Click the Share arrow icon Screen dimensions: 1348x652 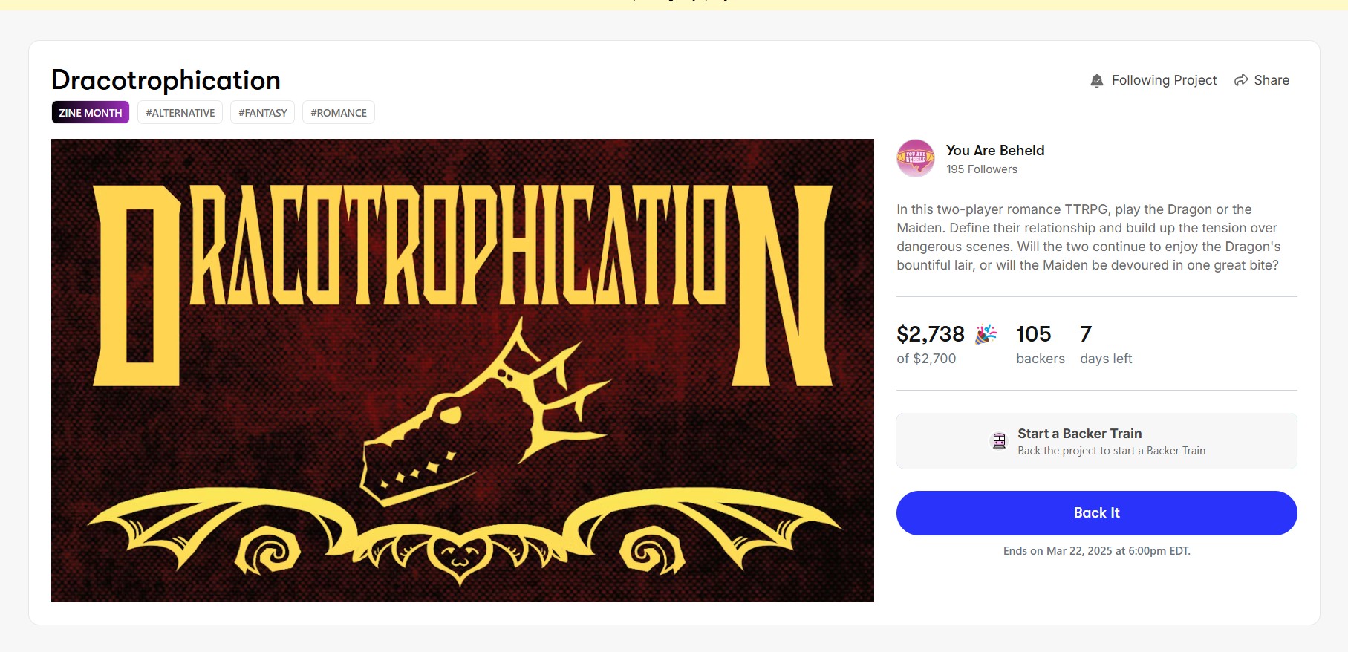pyautogui.click(x=1241, y=80)
